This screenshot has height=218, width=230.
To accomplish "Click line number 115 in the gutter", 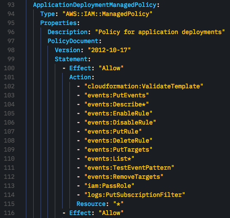I will [9, 204].
